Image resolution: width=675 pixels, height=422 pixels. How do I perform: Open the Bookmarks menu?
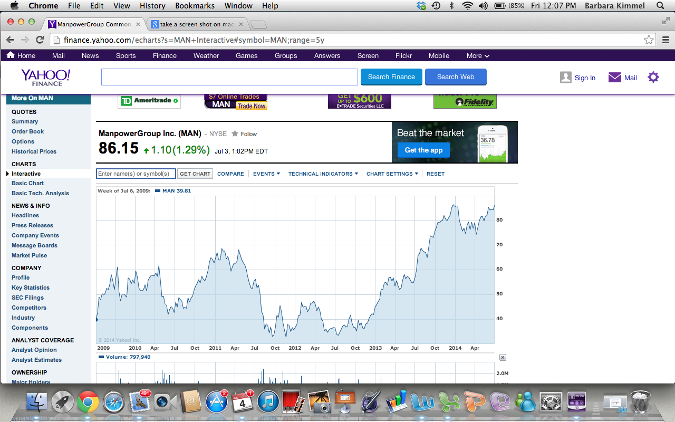tap(195, 6)
